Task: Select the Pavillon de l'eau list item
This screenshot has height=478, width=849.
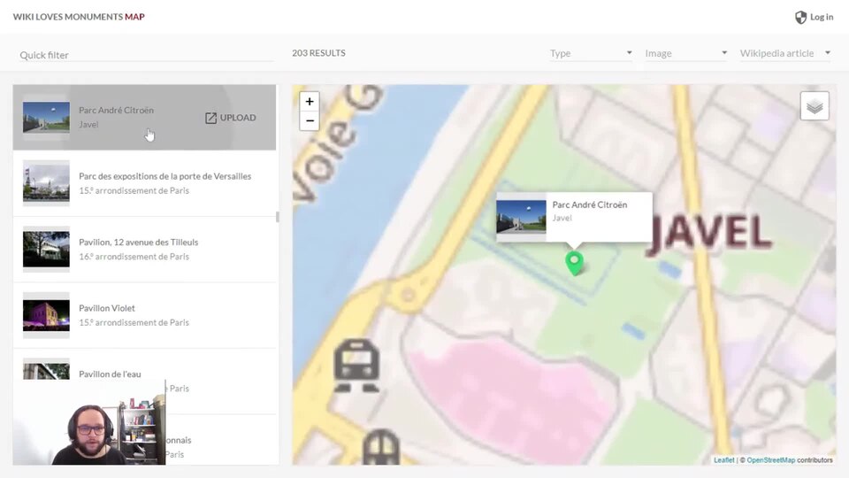Action: point(144,381)
